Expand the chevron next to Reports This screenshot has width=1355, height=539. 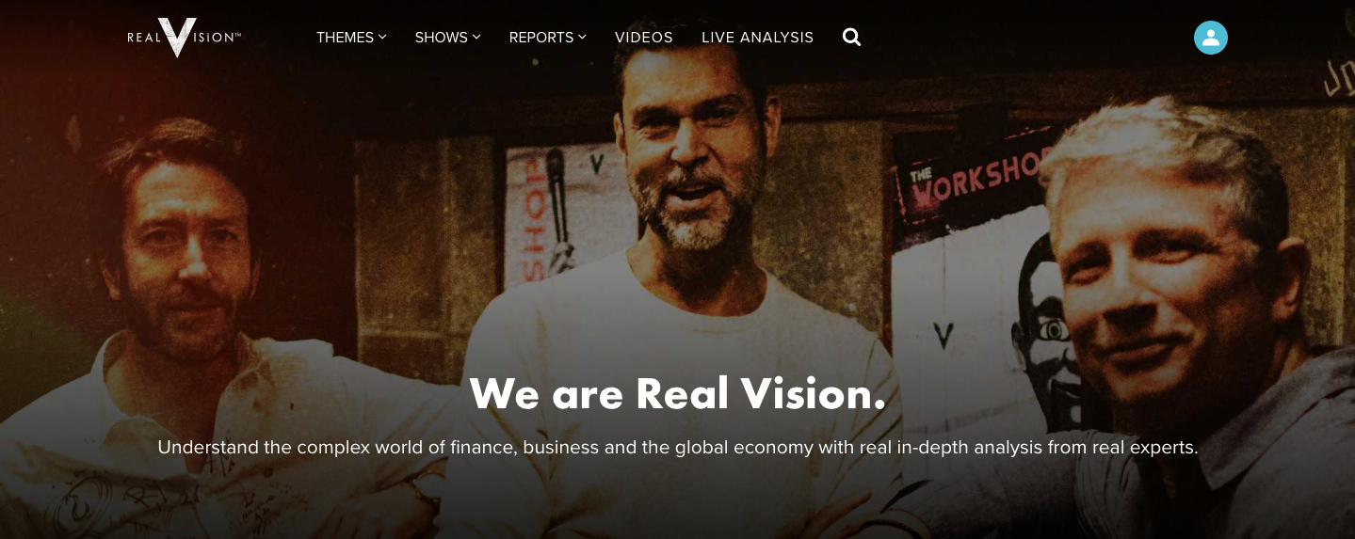click(582, 37)
